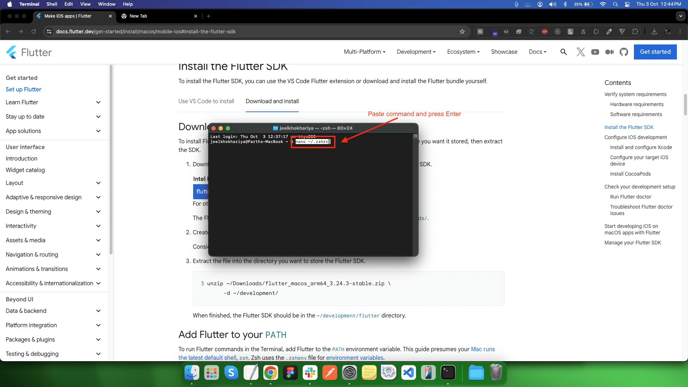The image size is (688, 387).
Task: Switch to Use VS Code to install tab
Action: point(206,101)
